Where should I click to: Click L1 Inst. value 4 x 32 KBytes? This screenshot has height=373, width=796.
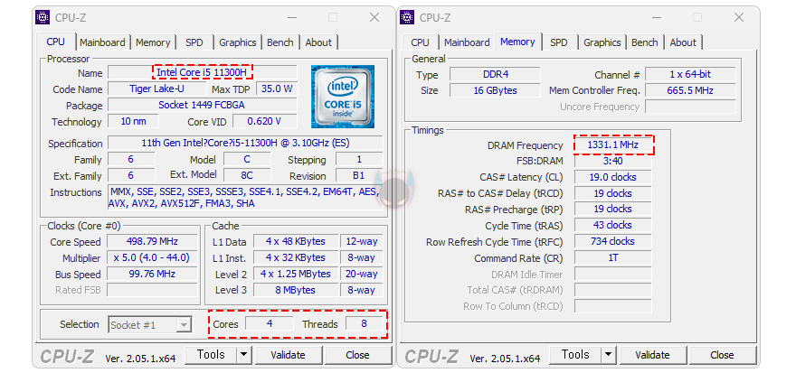[x=296, y=257]
